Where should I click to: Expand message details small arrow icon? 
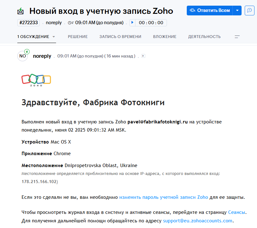pos(143,56)
